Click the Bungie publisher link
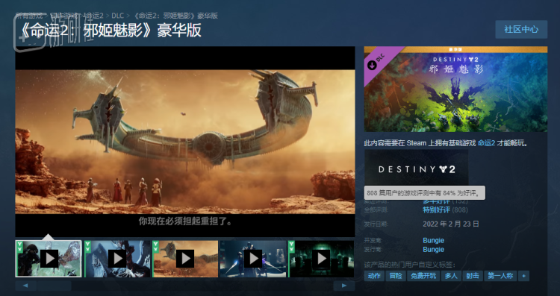 433,249
